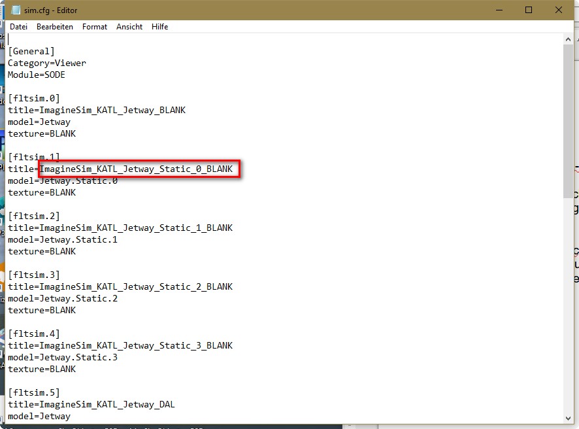Close the sim.cfg Editor window
Viewport: 579px width, 429px height.
[559, 10]
